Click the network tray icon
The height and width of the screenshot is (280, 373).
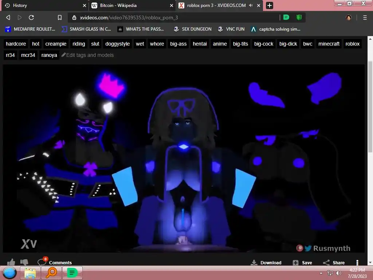(x=330, y=273)
